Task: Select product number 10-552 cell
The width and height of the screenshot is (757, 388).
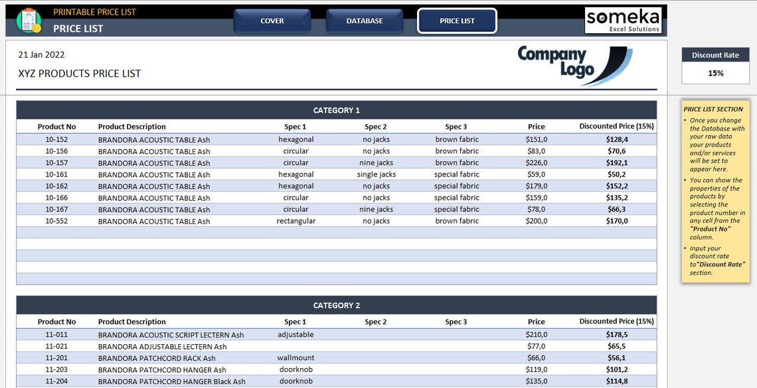Action: (x=57, y=221)
